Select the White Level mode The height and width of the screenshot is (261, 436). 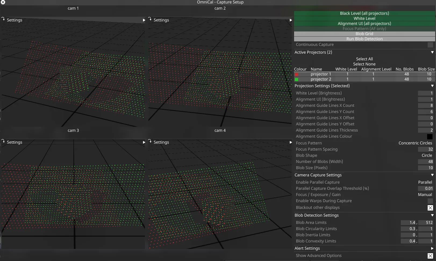pyautogui.click(x=364, y=18)
